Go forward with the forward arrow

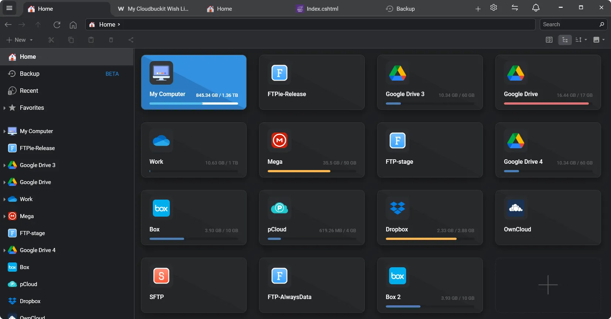click(x=22, y=24)
